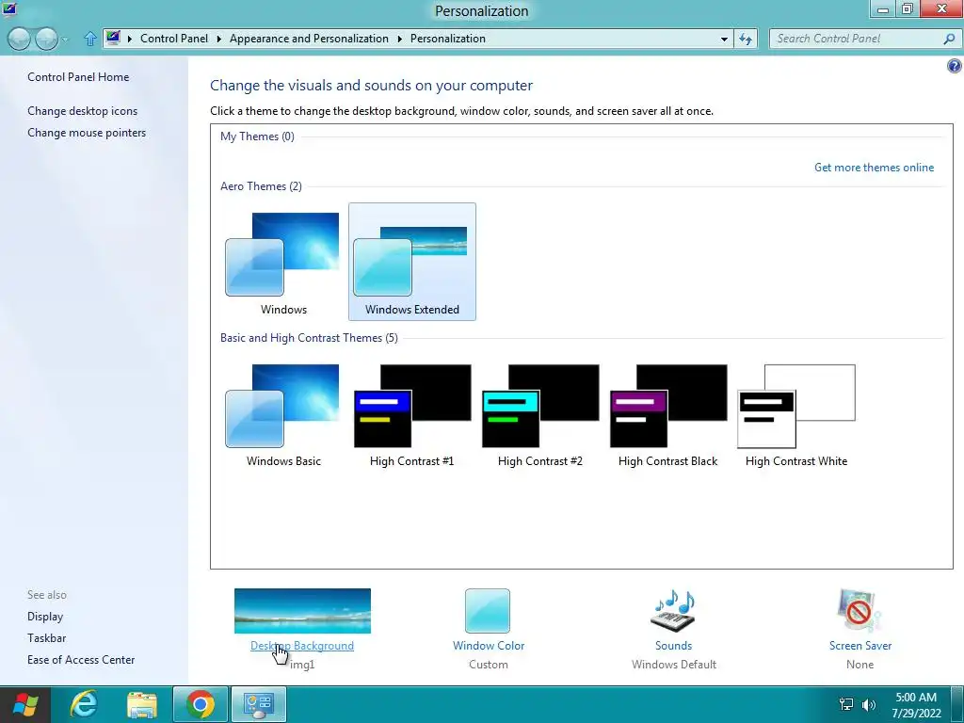Image resolution: width=964 pixels, height=723 pixels.
Task: Open Change mouse pointers
Action: click(x=87, y=132)
